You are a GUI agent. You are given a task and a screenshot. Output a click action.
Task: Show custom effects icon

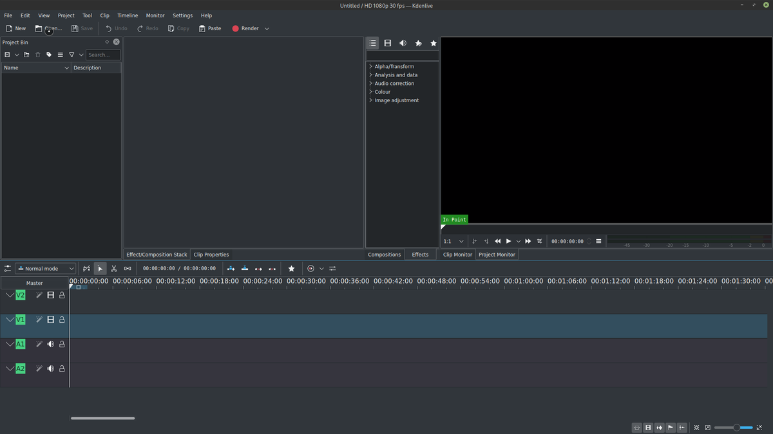tap(418, 43)
